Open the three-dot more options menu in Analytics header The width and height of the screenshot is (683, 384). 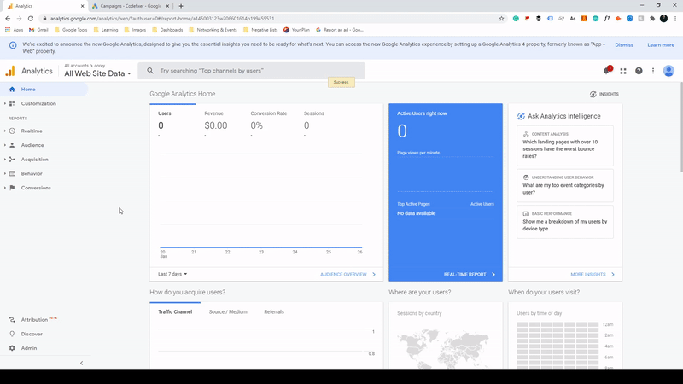coord(653,71)
